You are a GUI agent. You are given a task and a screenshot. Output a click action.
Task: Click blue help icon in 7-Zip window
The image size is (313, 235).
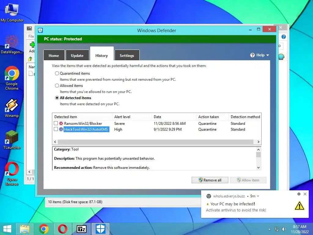283,37
